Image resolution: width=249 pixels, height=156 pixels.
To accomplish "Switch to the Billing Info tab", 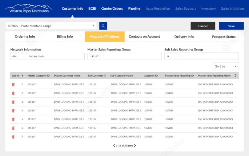I will tap(65, 36).
